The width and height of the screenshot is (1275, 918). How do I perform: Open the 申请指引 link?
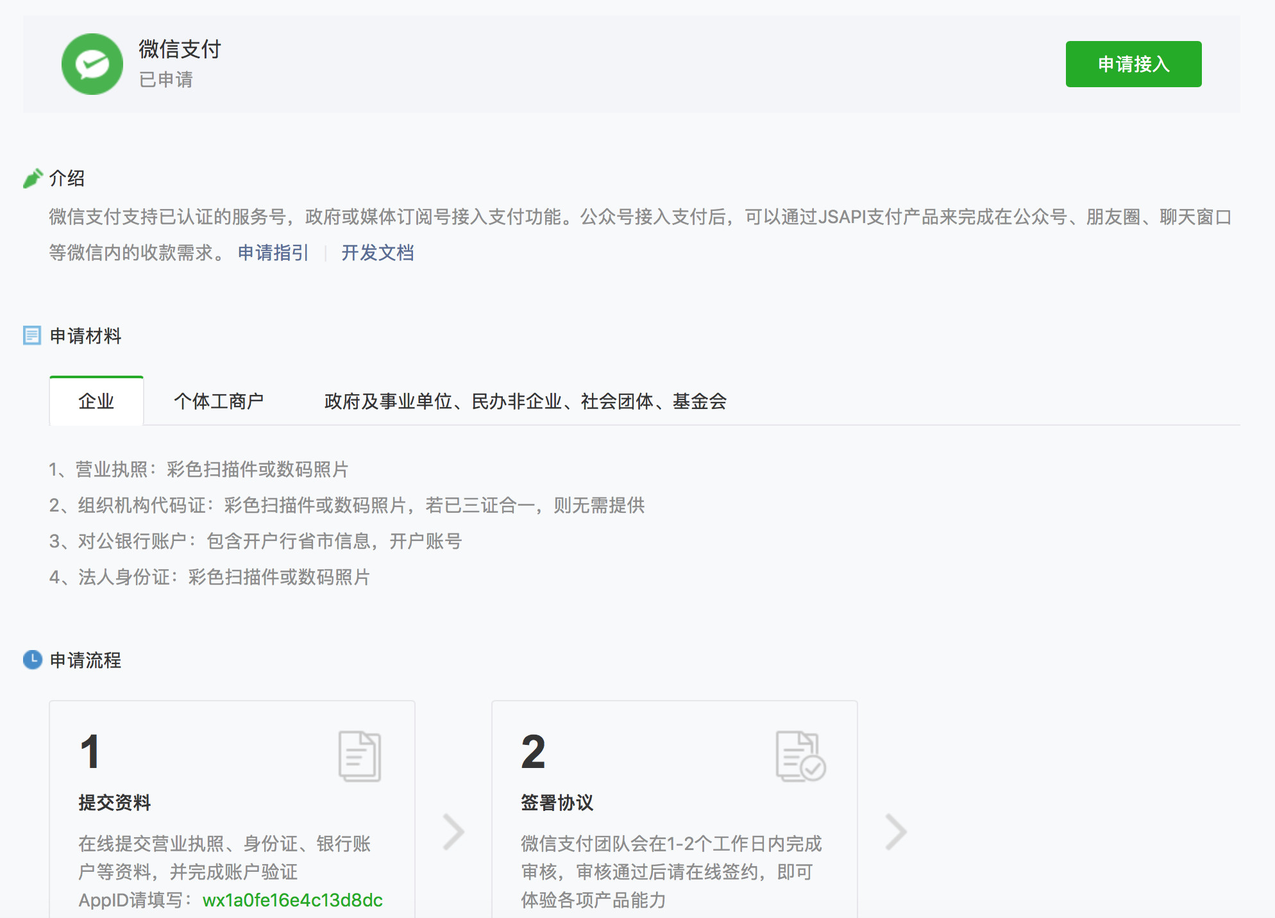[273, 253]
